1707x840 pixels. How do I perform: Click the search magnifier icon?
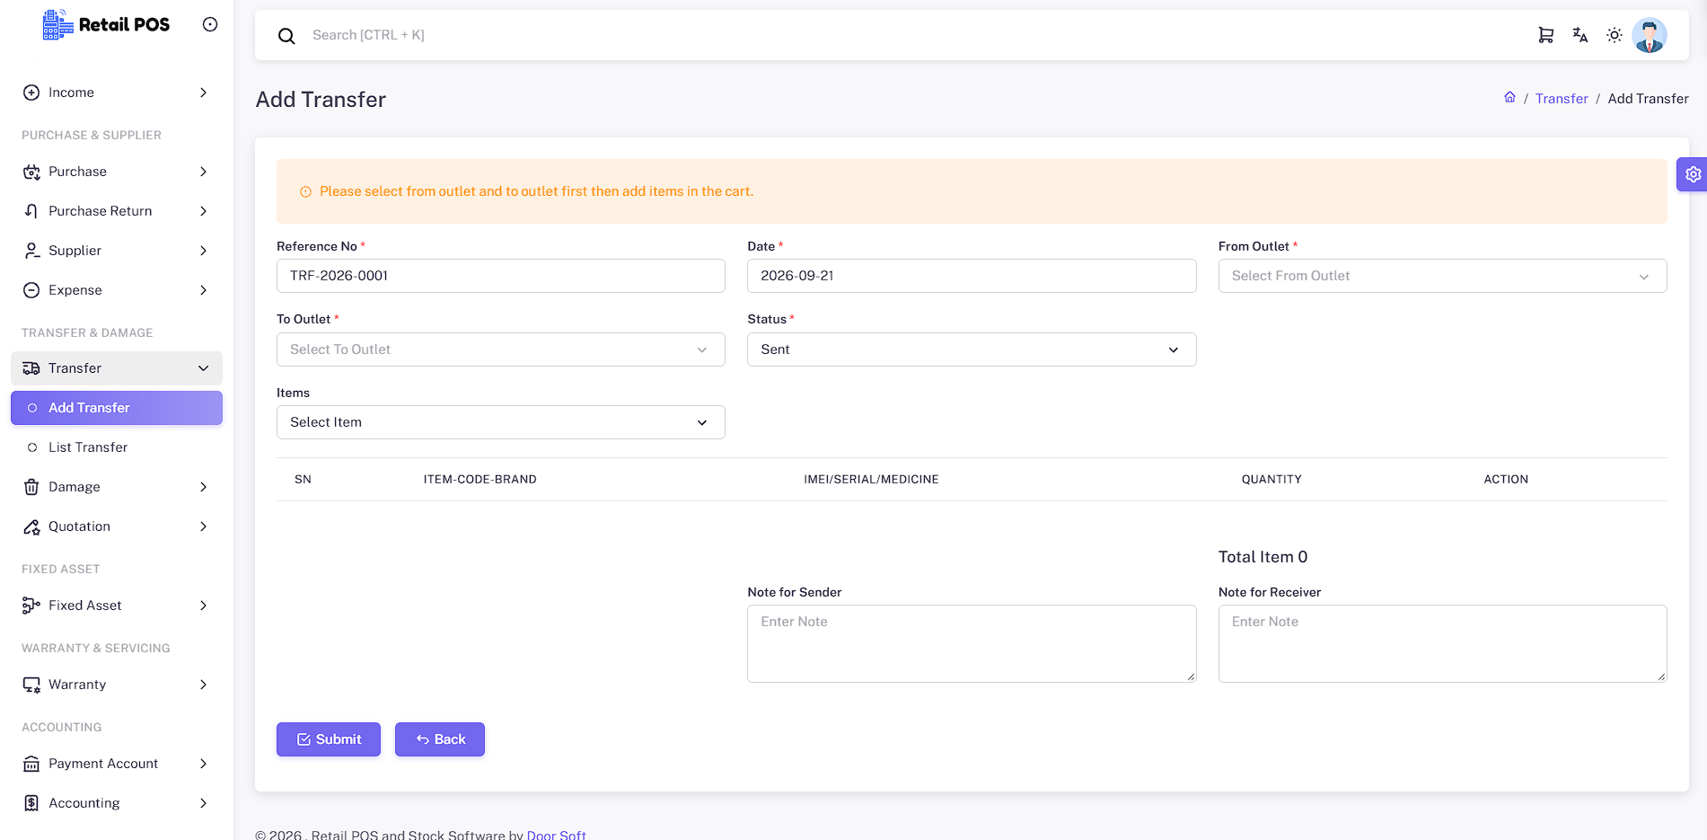pyautogui.click(x=286, y=36)
